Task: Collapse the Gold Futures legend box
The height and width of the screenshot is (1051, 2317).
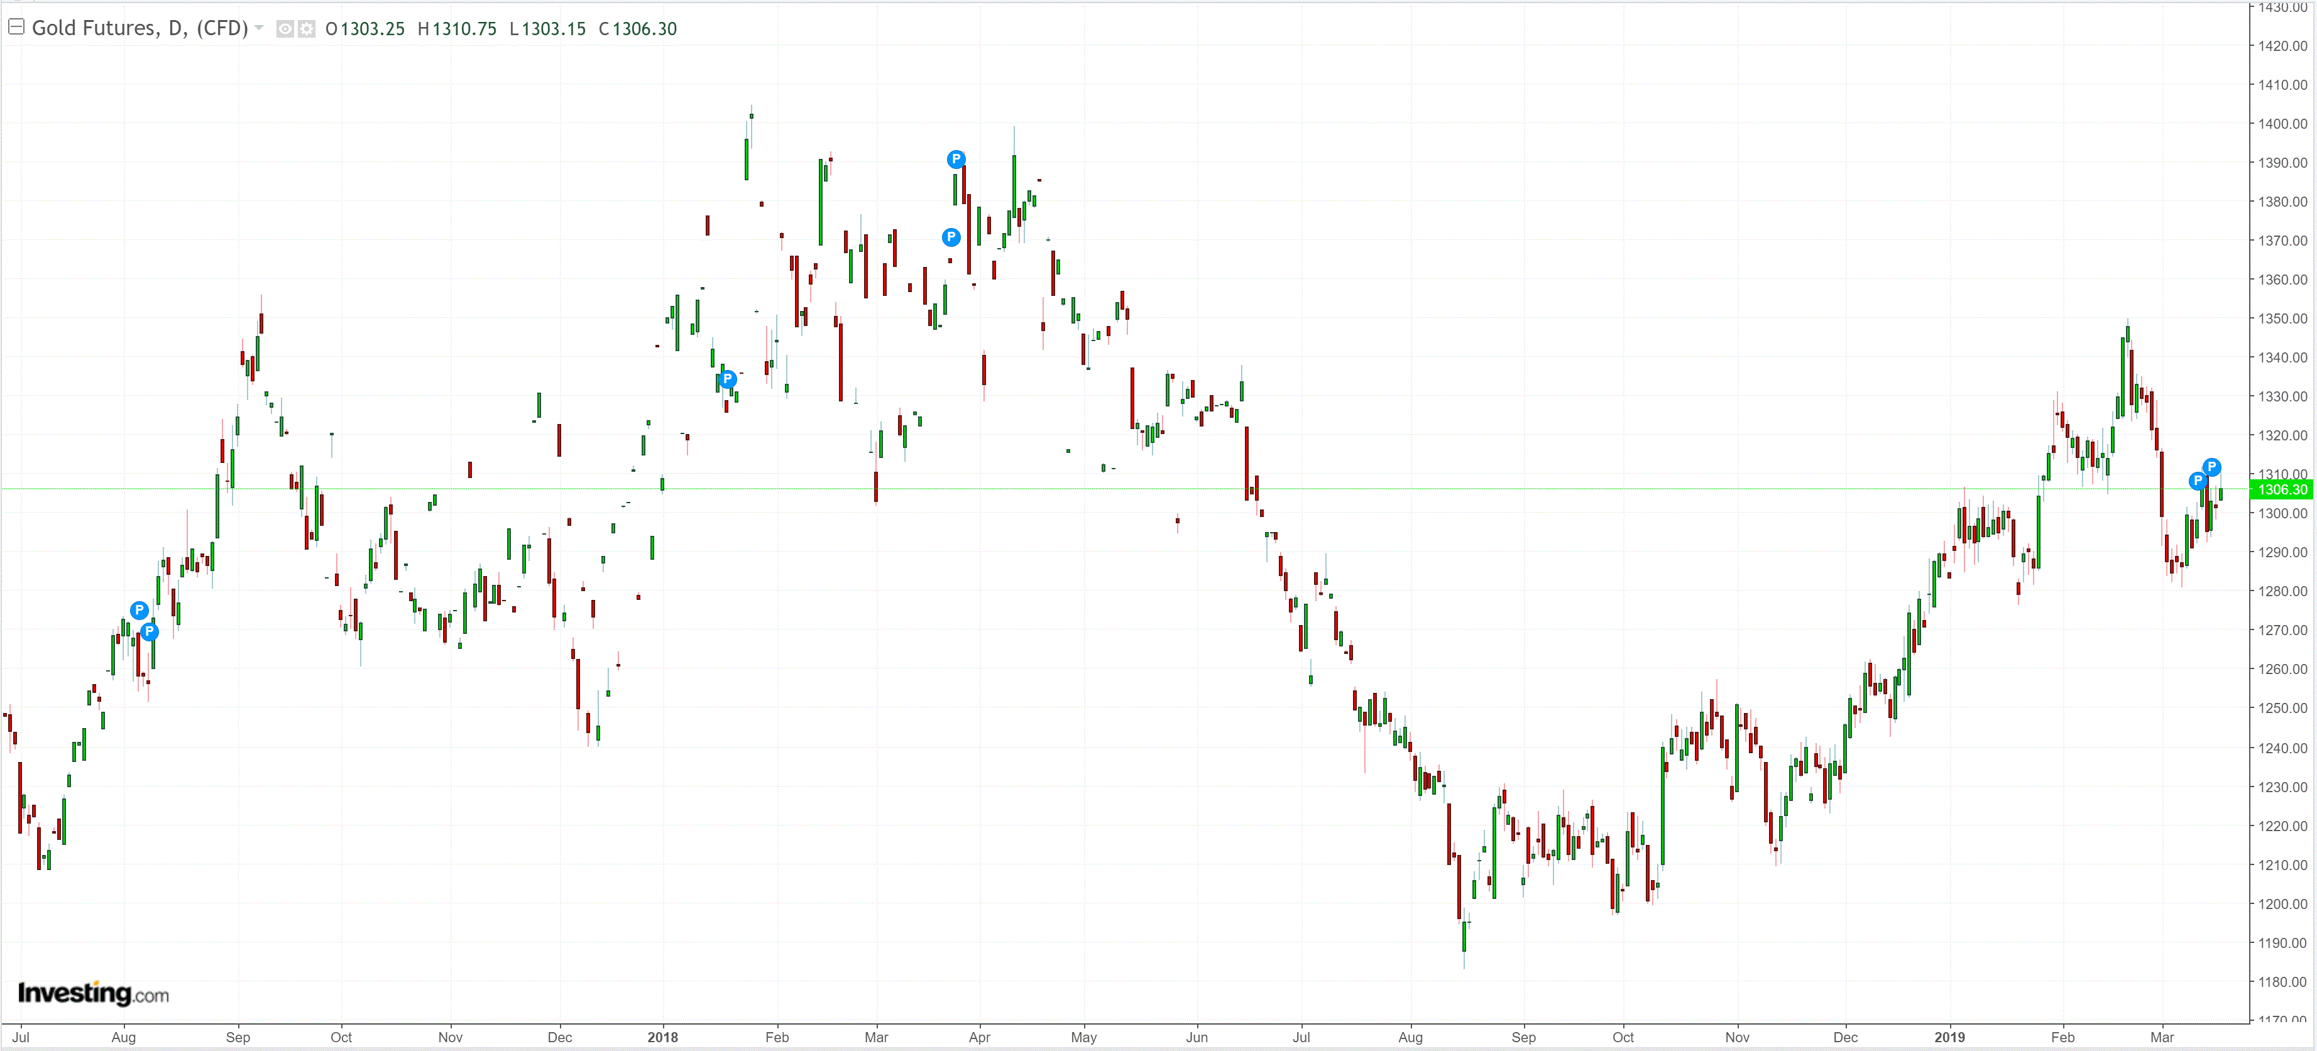Action: click(15, 27)
